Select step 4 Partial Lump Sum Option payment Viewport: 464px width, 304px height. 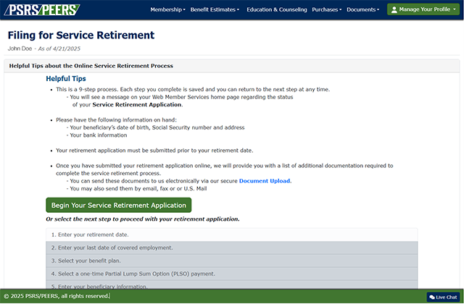[x=232, y=274]
